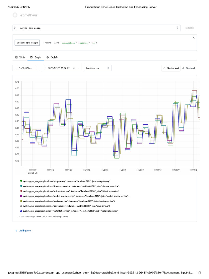Click the application: 7 label
Screen dimensions: 209x279
(x=69, y=43)
